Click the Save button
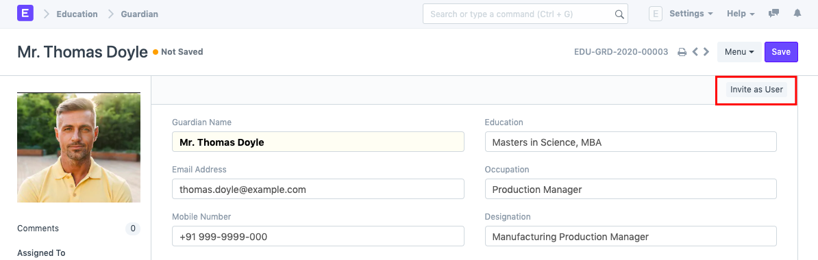This screenshot has width=818, height=260. tap(781, 52)
